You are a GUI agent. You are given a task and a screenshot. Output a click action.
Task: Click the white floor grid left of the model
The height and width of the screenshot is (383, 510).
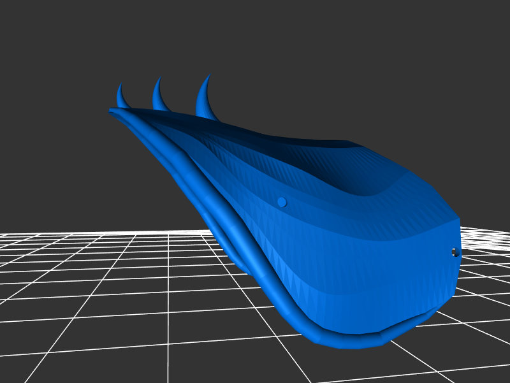click(96, 287)
